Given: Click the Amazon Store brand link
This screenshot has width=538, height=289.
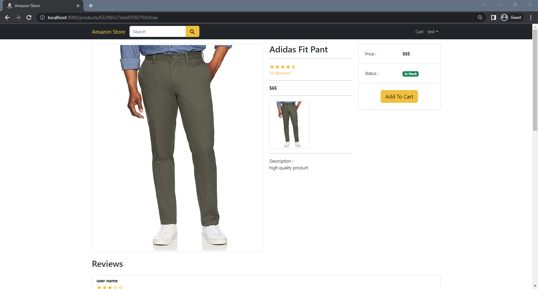Looking at the screenshot, I should pos(108,32).
